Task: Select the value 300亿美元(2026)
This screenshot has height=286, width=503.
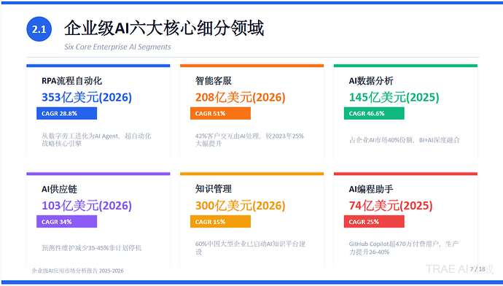Action: (x=241, y=206)
